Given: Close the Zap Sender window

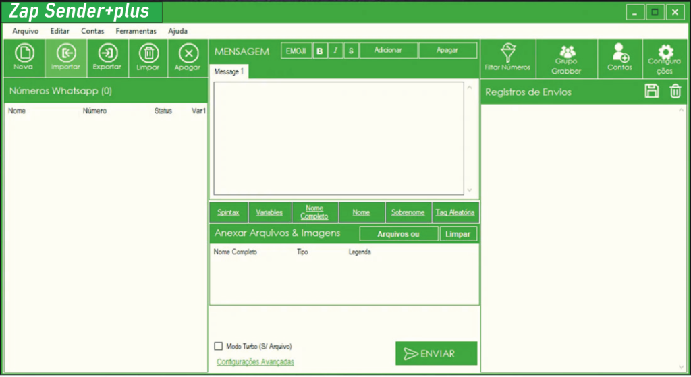Looking at the screenshot, I should tap(675, 12).
